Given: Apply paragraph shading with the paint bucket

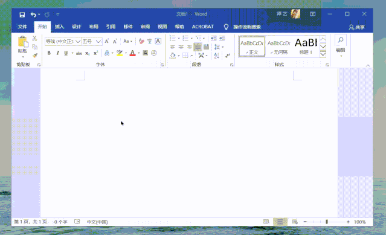Looking at the screenshot, I should [173, 56].
